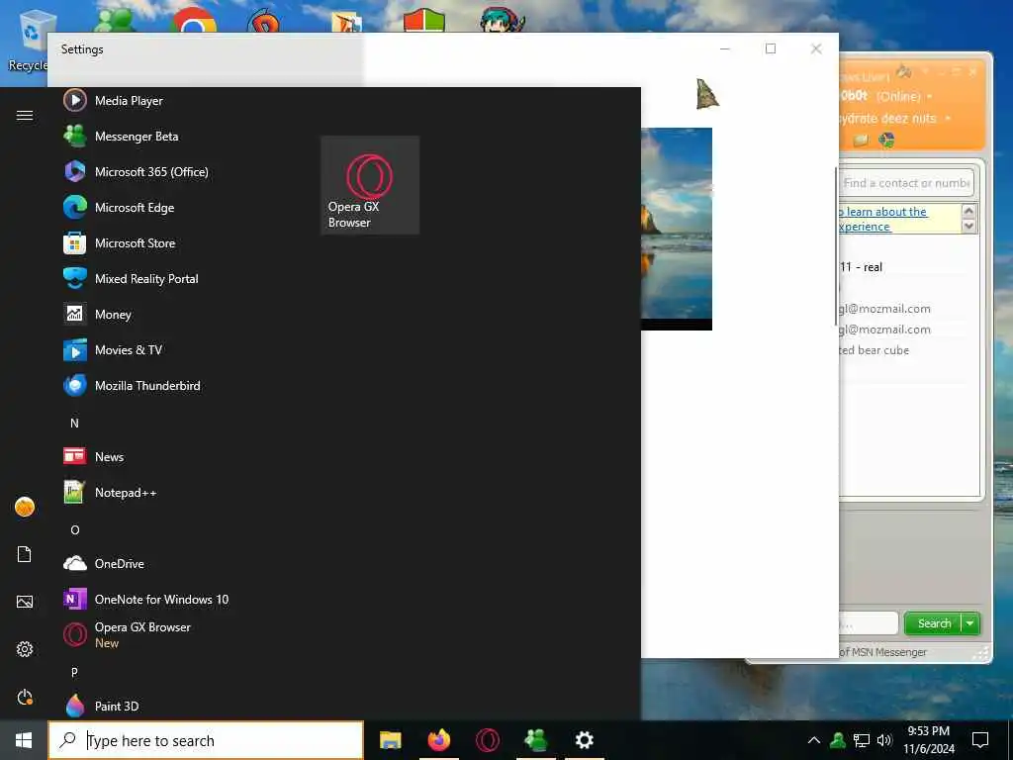Viewport: 1013px width, 760px height.
Task: Show hidden system tray icons
Action: point(814,740)
